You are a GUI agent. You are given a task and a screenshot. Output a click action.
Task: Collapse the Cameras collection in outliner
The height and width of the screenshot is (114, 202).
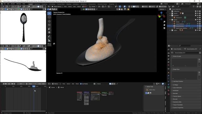[170, 16]
